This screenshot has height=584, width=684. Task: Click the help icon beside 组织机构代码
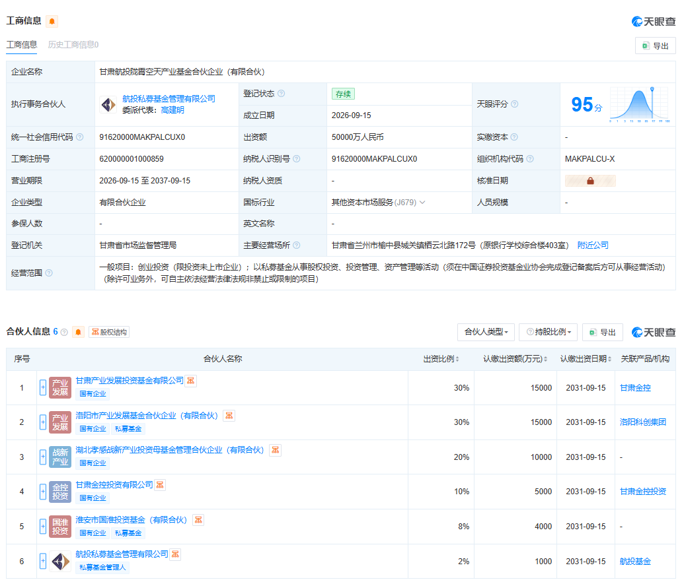click(x=530, y=159)
